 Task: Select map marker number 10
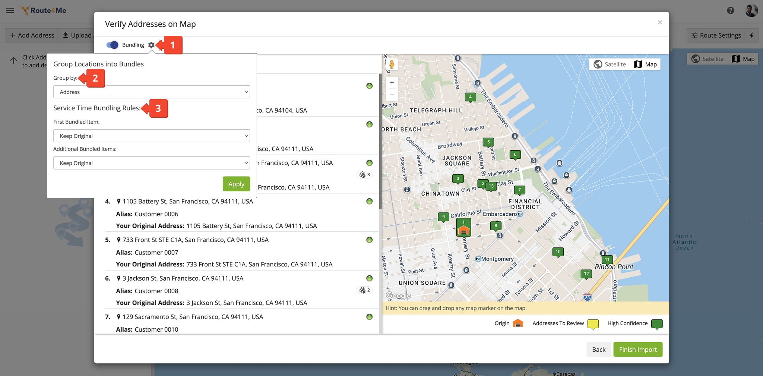click(558, 252)
